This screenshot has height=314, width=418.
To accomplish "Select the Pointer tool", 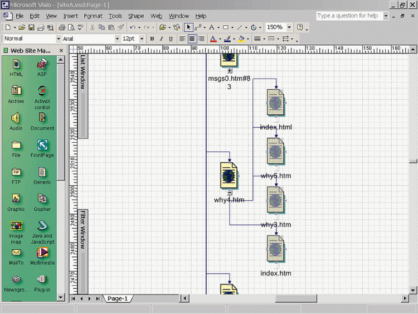I will point(188,27).
